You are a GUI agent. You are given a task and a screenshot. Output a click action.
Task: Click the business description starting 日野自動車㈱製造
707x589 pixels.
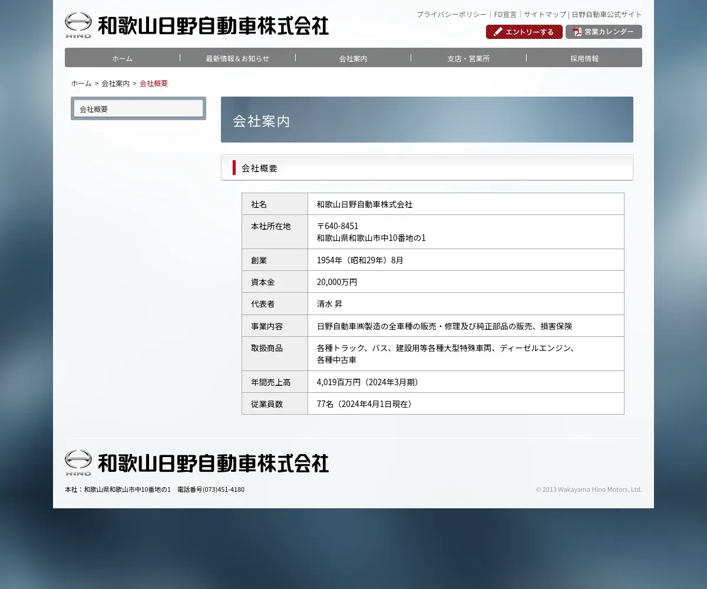tap(445, 326)
